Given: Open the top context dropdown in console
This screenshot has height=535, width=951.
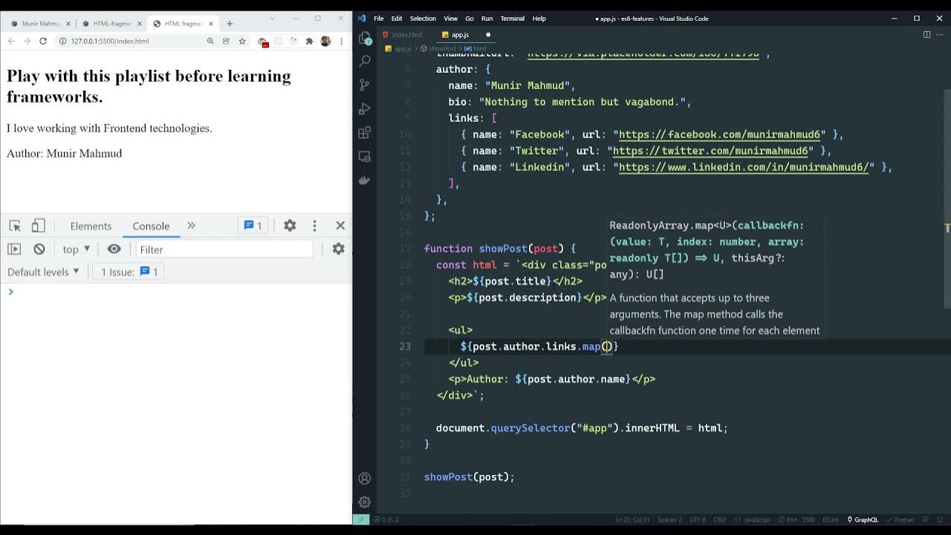Looking at the screenshot, I should click(x=77, y=249).
